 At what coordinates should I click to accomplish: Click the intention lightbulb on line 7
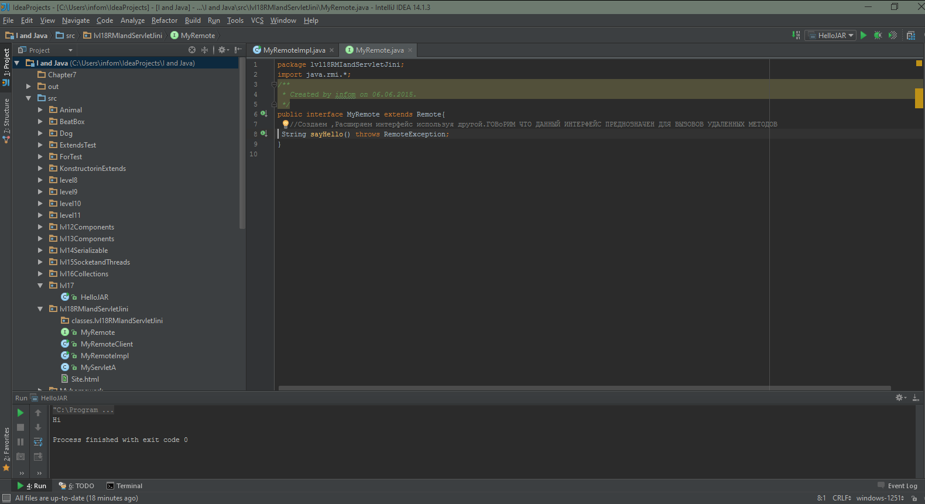pos(286,124)
